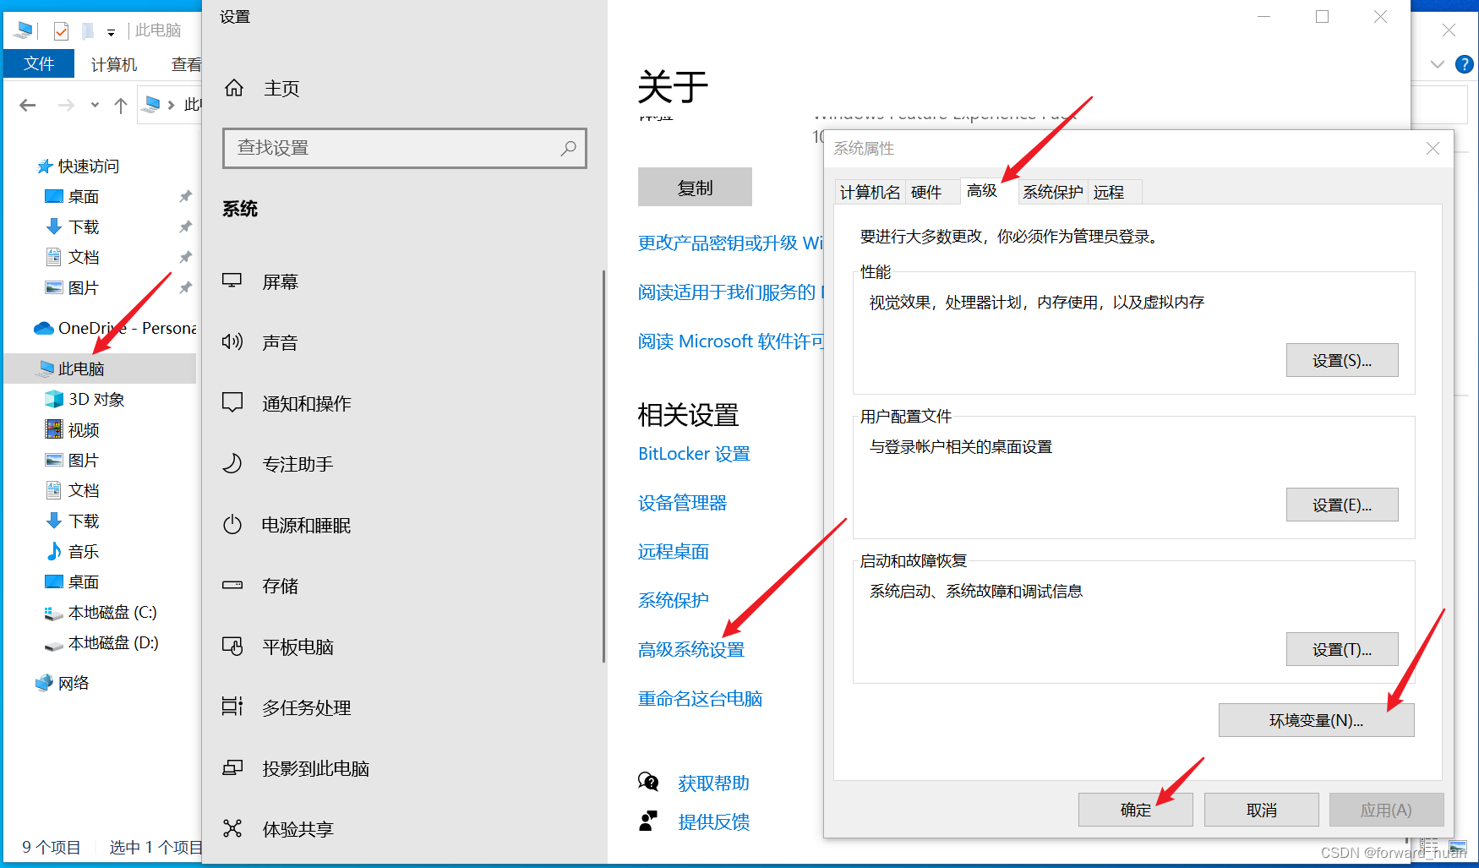The image size is (1479, 868).
Task: Click OneDrive cloud icon in navigation pane
Action: click(x=43, y=328)
